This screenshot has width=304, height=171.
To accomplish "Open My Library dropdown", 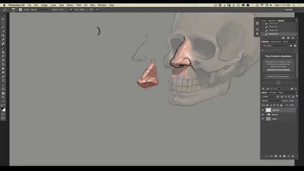I will (x=275, y=46).
